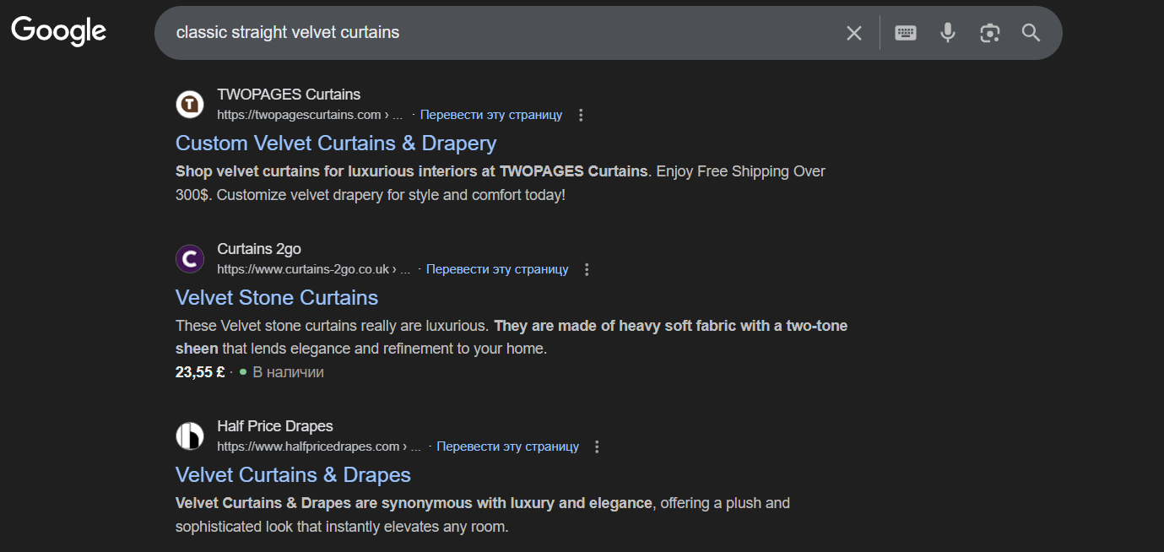This screenshot has width=1164, height=552.
Task: Translate the Half Price Drapes page
Action: (507, 446)
